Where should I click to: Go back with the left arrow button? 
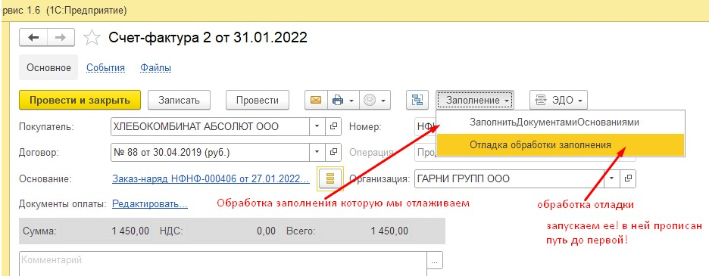tap(33, 38)
